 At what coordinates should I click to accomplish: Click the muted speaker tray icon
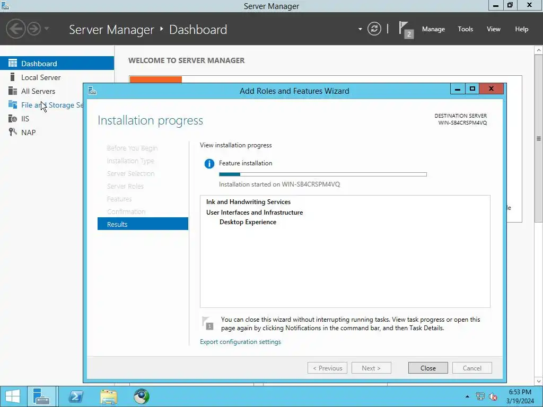tap(493, 396)
